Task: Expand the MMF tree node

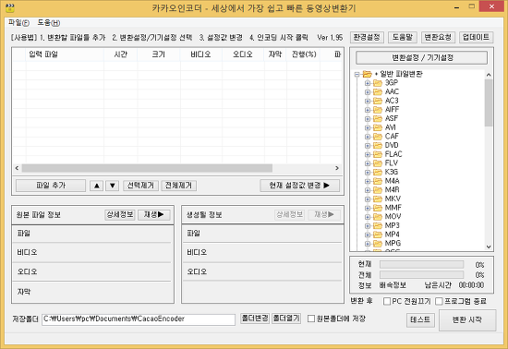Action: coord(368,208)
